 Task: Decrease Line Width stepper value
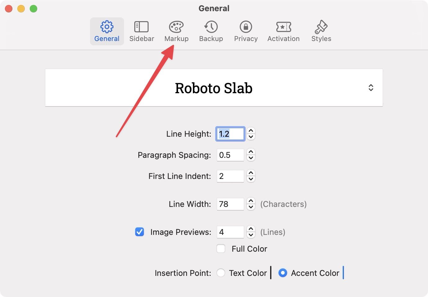251,207
